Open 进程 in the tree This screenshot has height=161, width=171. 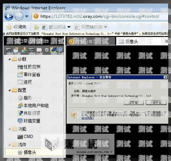[x=24, y=82]
